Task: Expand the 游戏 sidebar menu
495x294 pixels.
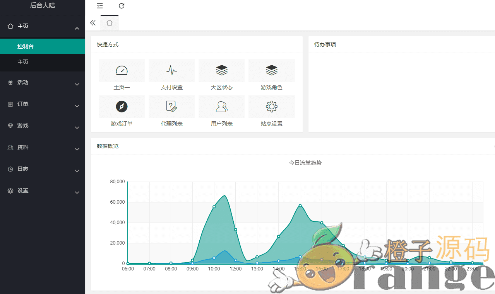Action: pos(43,126)
